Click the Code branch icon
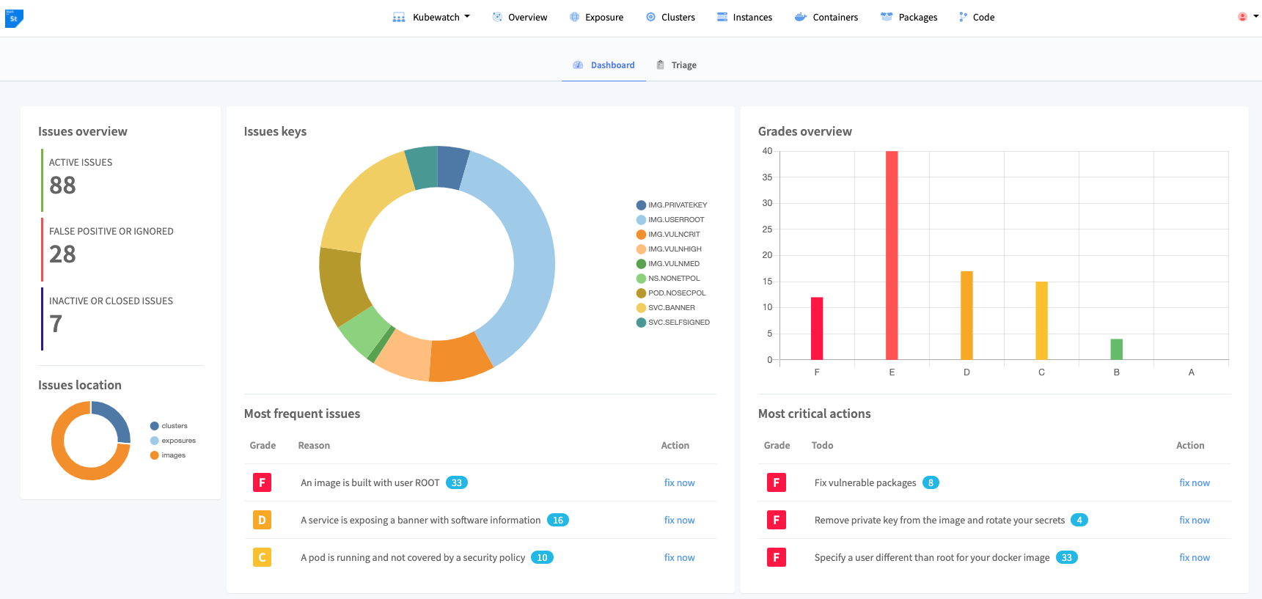The height and width of the screenshot is (599, 1262). click(x=963, y=17)
